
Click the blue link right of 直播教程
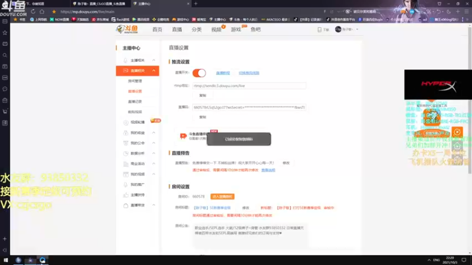[x=249, y=73]
